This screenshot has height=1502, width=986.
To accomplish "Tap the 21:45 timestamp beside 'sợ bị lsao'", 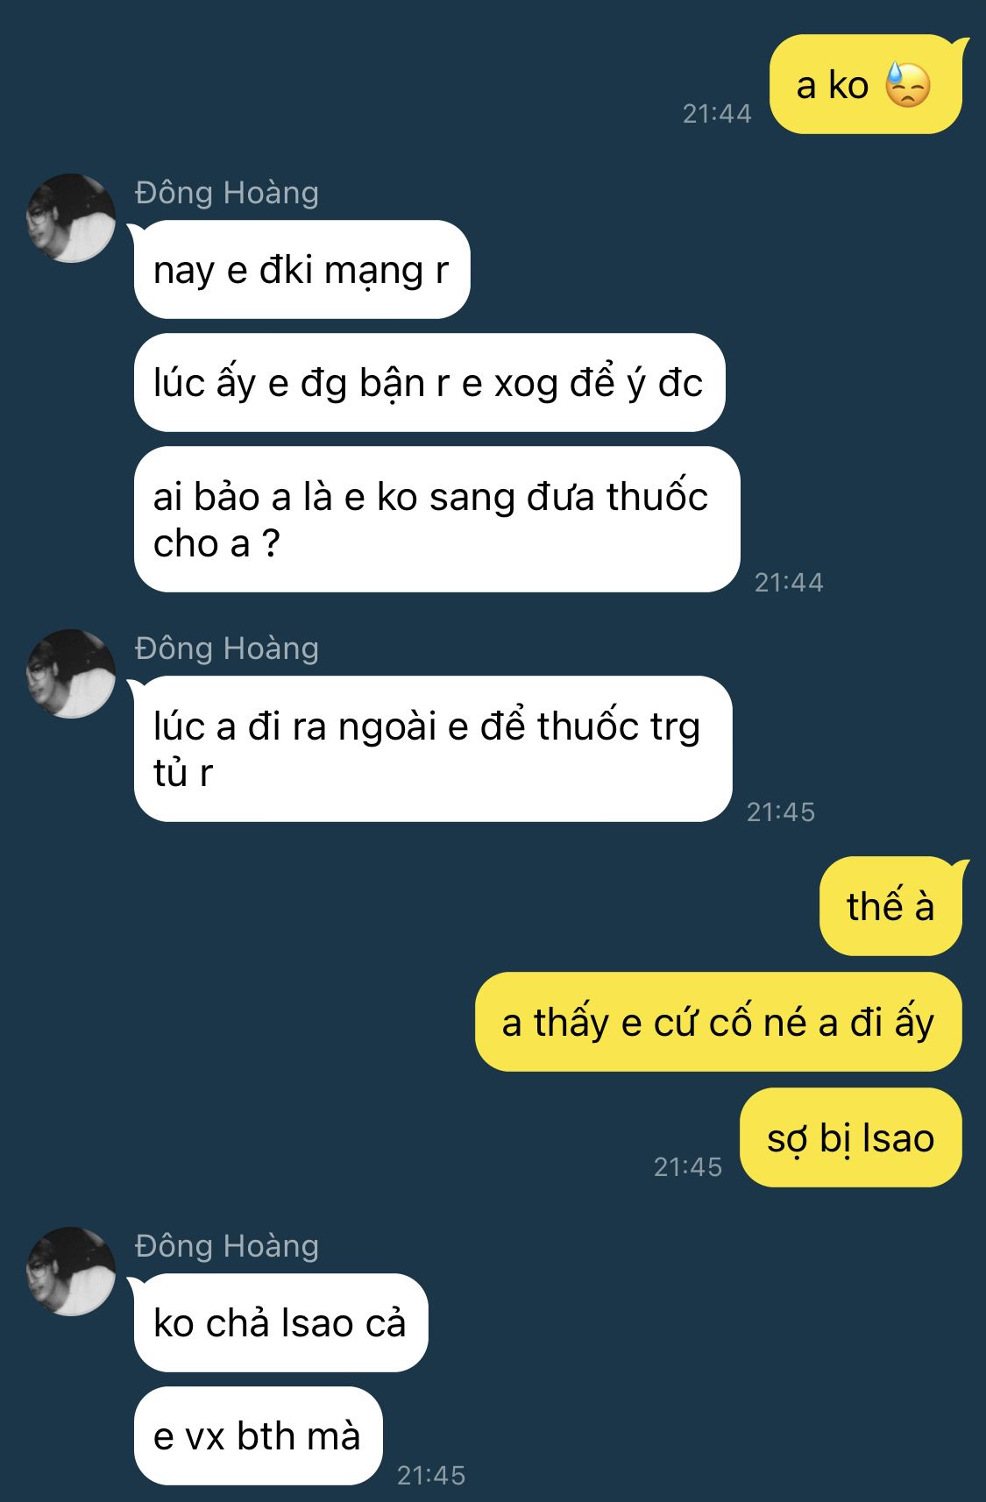I will (688, 1166).
